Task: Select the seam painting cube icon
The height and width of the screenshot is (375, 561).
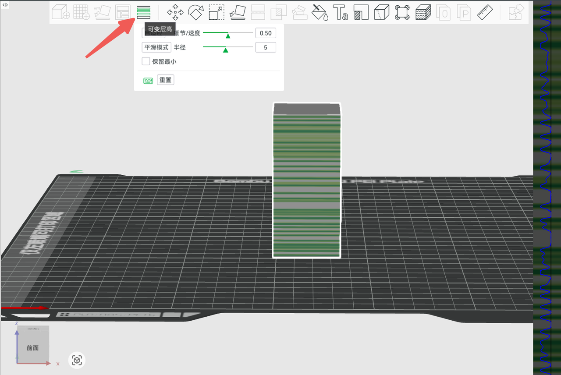Action: pos(382,12)
